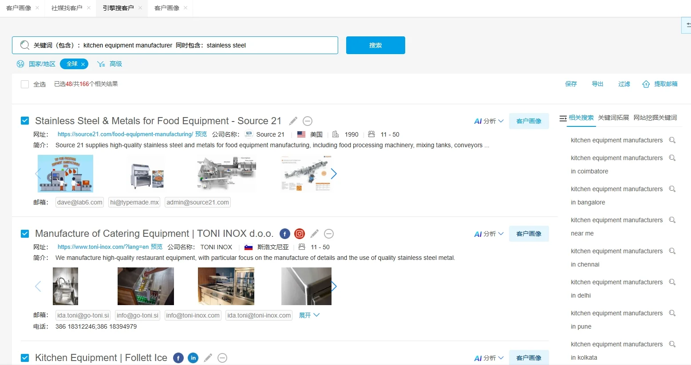Screen dimensions: 691x365
Task: Select the dave@lab6.com email tag
Action: point(80,203)
